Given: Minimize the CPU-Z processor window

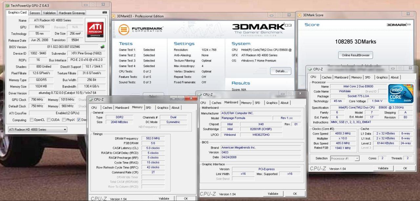Looking at the screenshot, I should click(x=393, y=68).
